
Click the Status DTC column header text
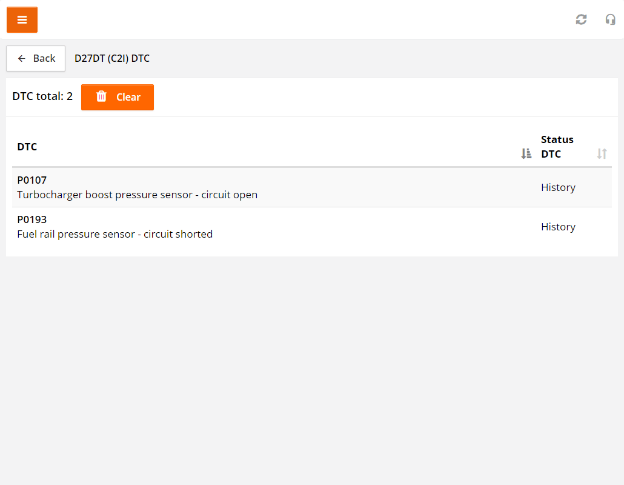[557, 147]
